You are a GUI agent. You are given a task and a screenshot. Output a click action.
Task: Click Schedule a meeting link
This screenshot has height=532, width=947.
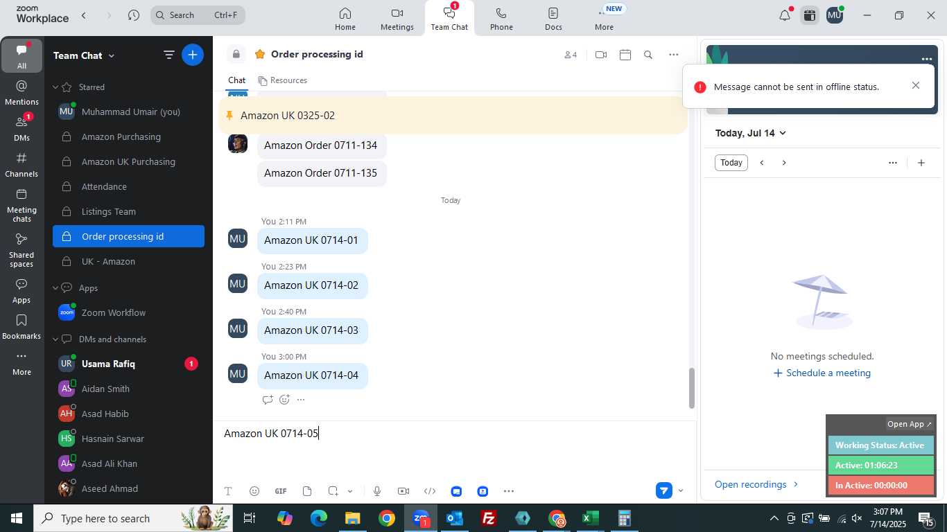(822, 373)
